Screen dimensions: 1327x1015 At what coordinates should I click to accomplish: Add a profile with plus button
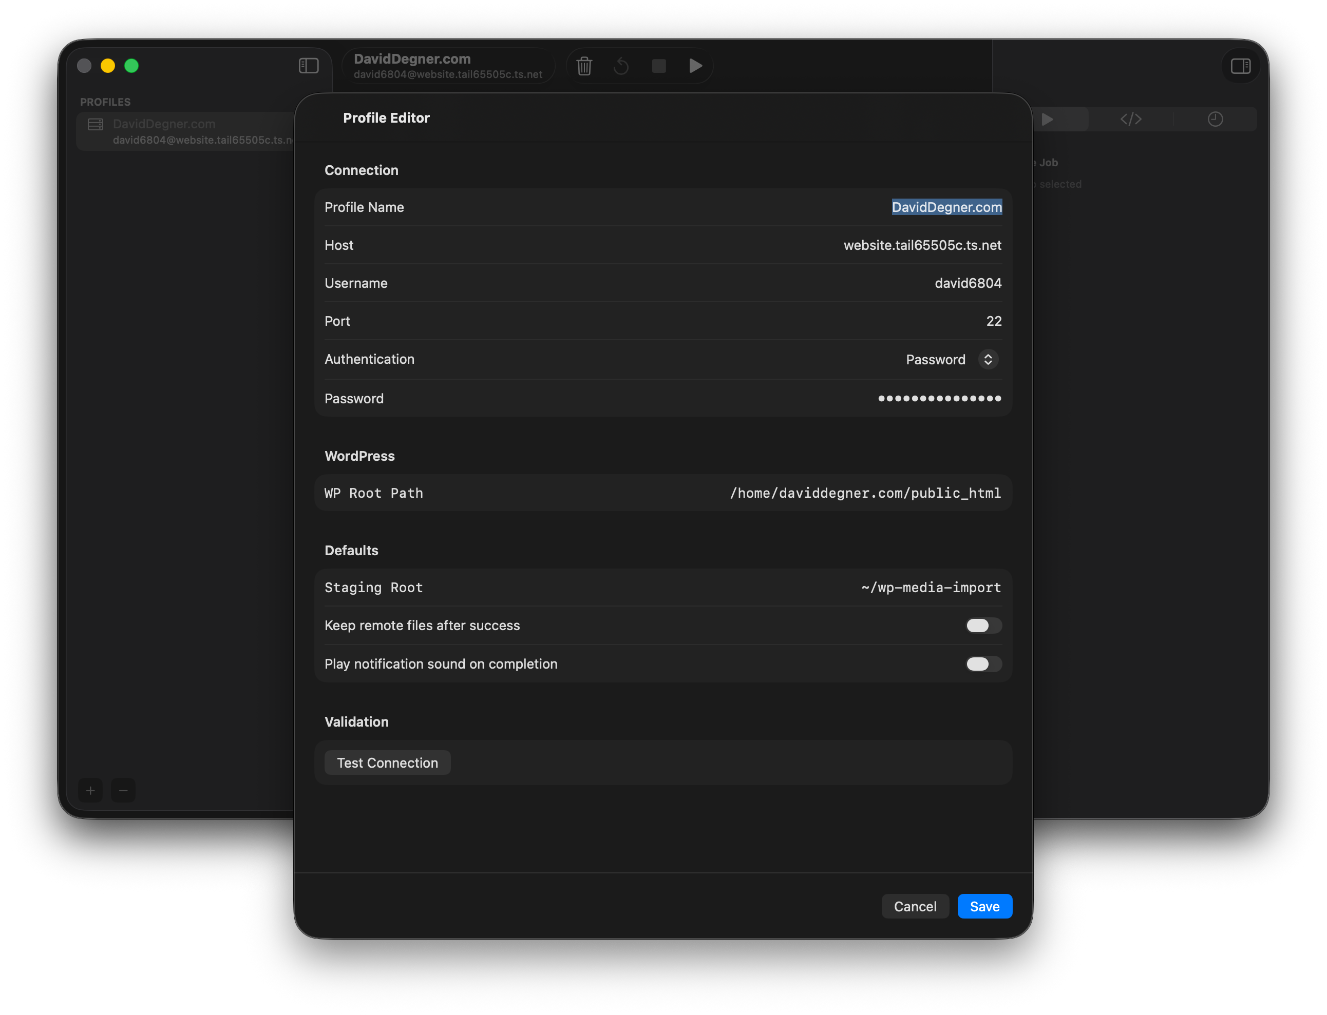click(x=91, y=790)
